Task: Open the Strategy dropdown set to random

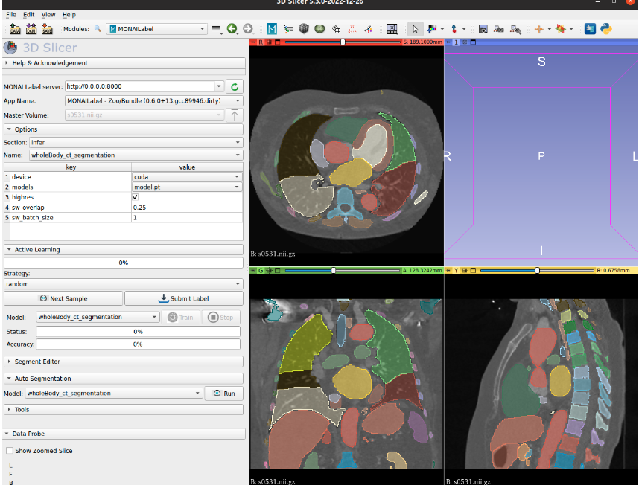Action: click(x=124, y=284)
